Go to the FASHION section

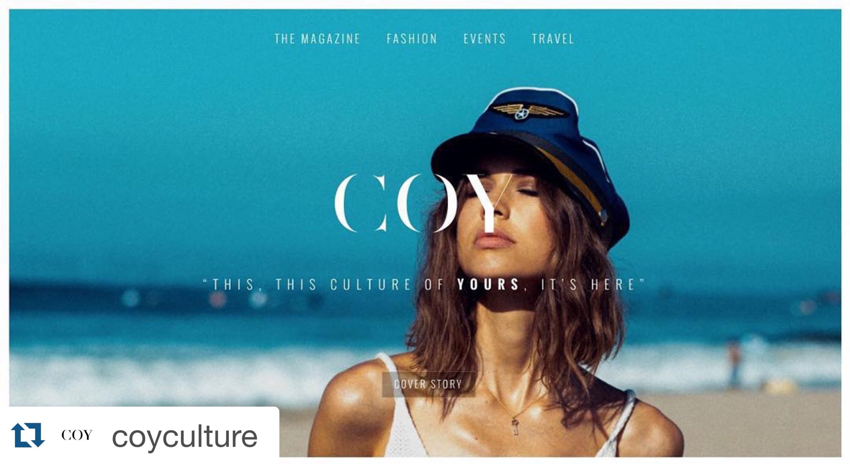click(412, 39)
